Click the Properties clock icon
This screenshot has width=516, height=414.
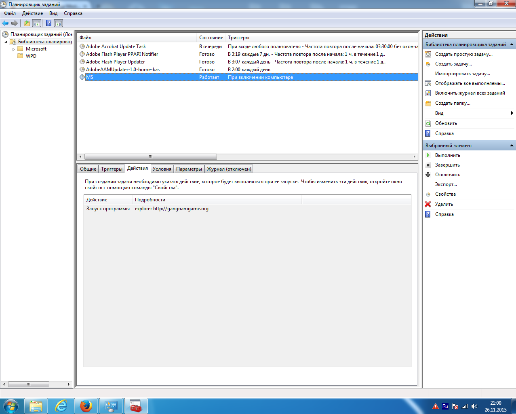[x=428, y=194]
